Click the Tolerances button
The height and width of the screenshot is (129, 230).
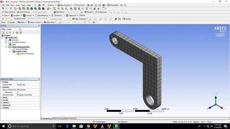coord(57,15)
